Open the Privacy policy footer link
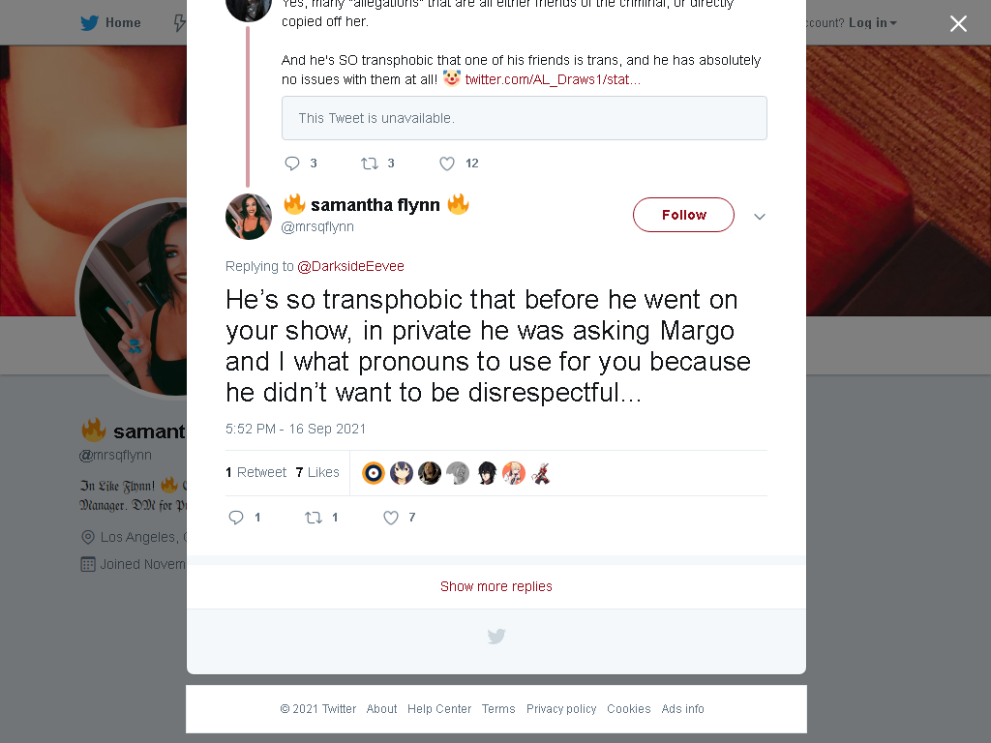Screen dimensions: 991x743 pyautogui.click(x=561, y=709)
